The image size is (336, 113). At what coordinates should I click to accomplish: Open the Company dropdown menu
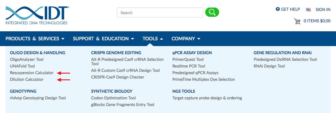(x=186, y=39)
